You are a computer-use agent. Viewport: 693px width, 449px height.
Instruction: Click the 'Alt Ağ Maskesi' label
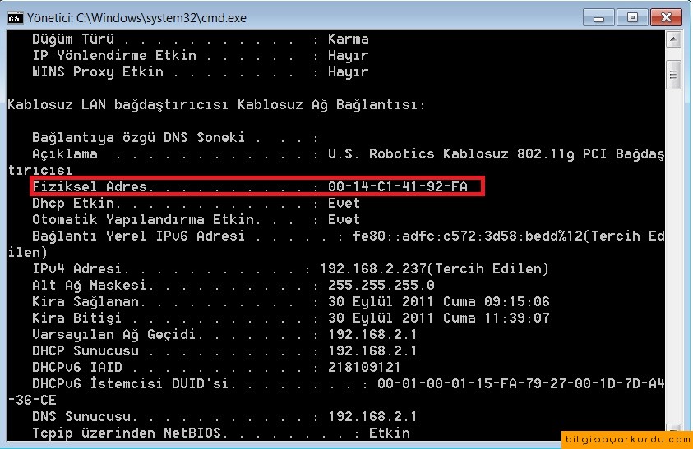click(89, 286)
